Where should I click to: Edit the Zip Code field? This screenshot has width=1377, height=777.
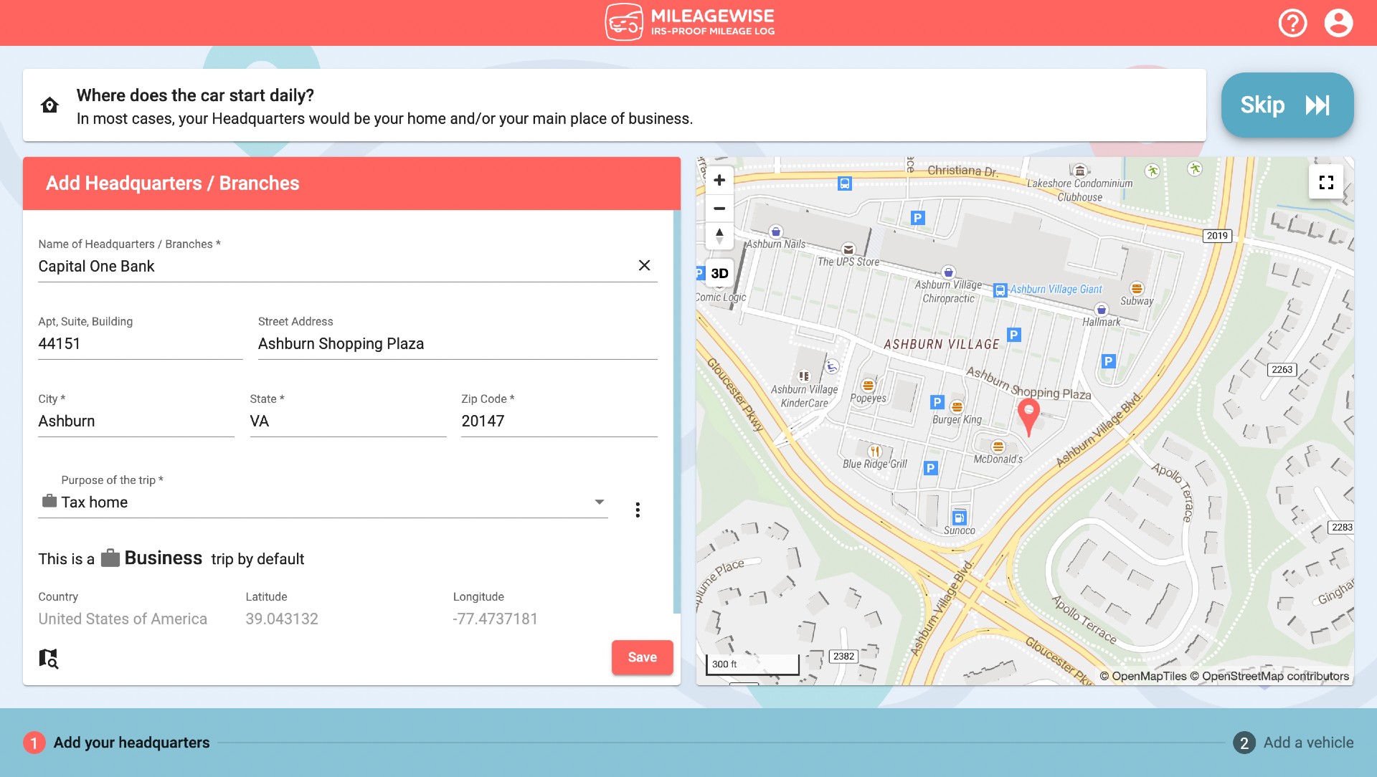click(559, 421)
